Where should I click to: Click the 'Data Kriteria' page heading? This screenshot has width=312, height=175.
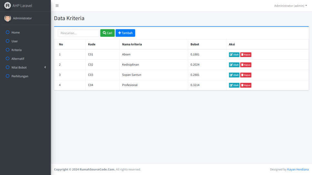click(x=69, y=18)
